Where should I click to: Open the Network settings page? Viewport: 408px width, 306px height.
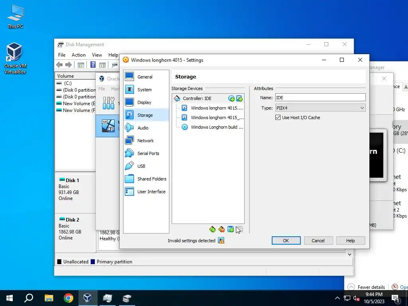point(146,141)
